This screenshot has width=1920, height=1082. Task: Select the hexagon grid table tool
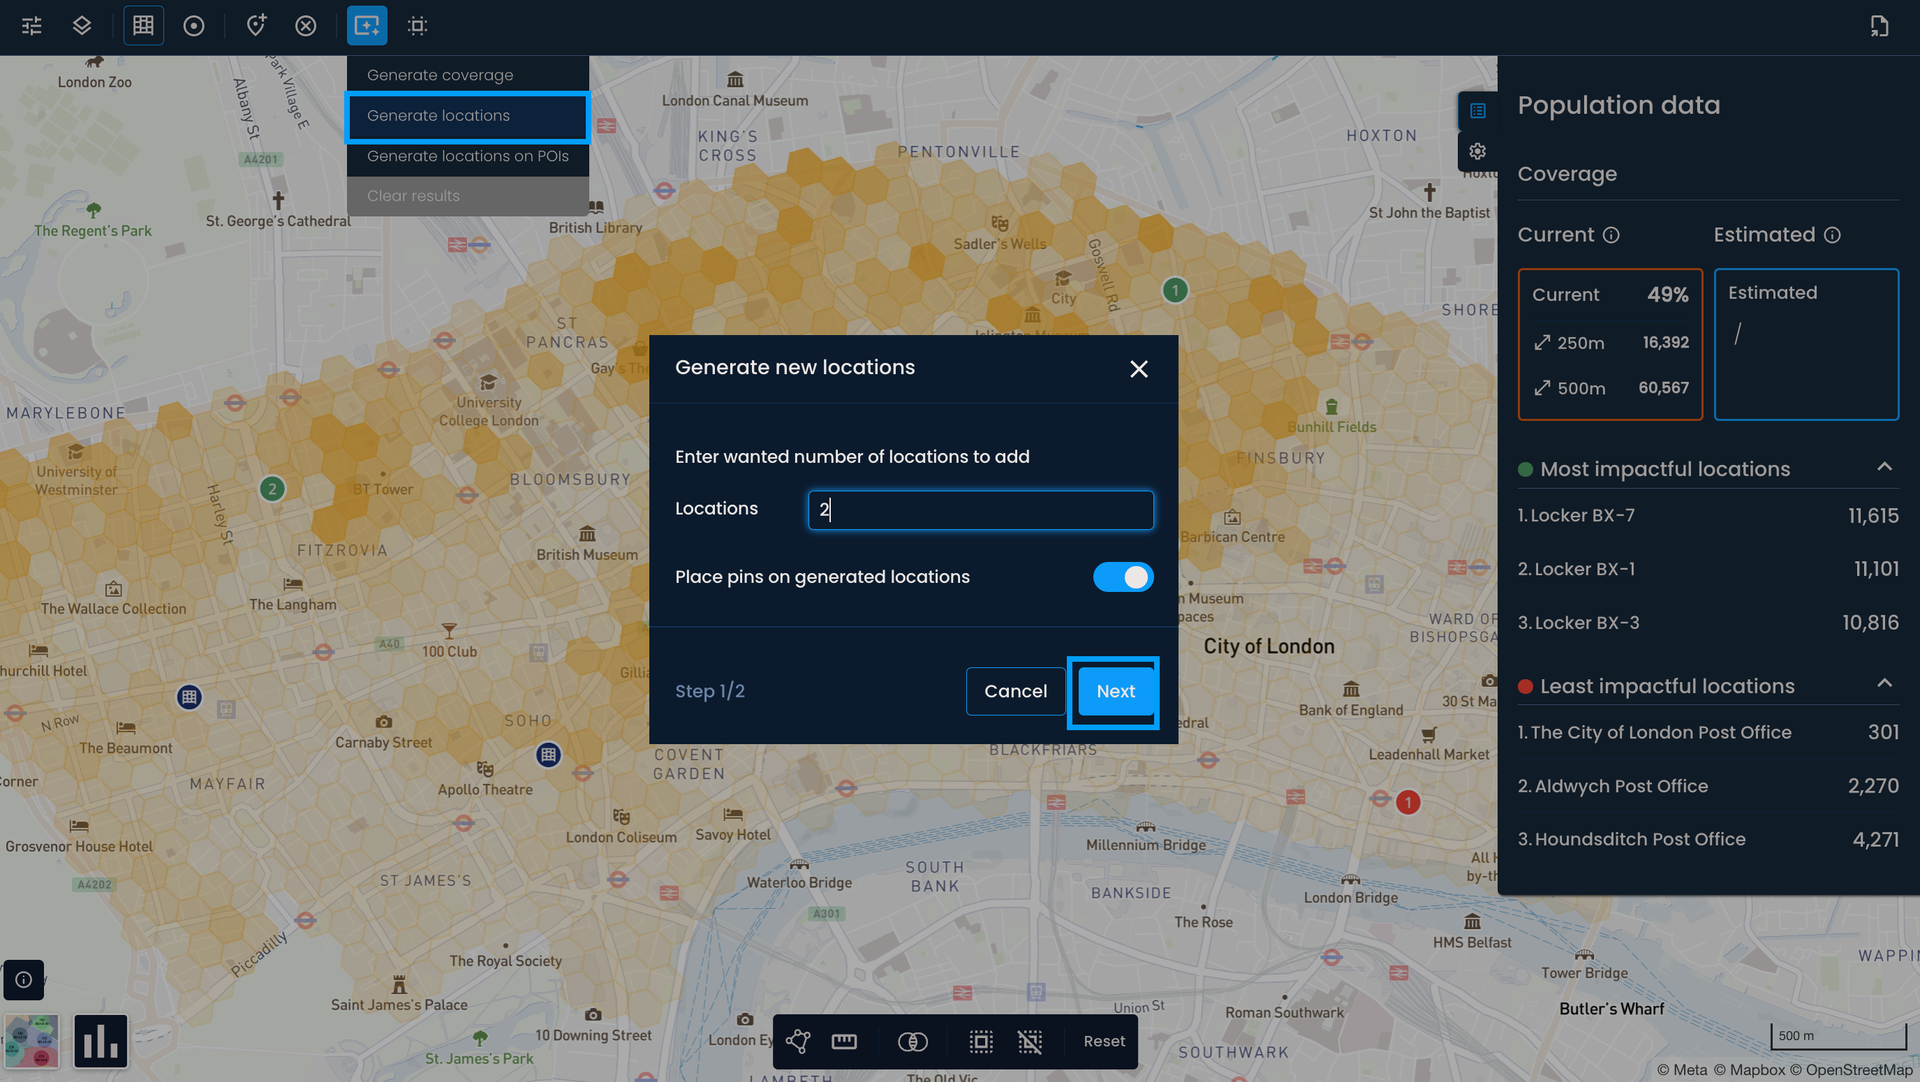(143, 26)
